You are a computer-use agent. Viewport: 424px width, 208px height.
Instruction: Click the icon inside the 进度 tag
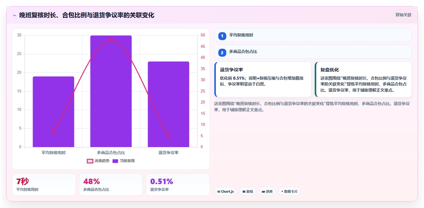coord(263,191)
